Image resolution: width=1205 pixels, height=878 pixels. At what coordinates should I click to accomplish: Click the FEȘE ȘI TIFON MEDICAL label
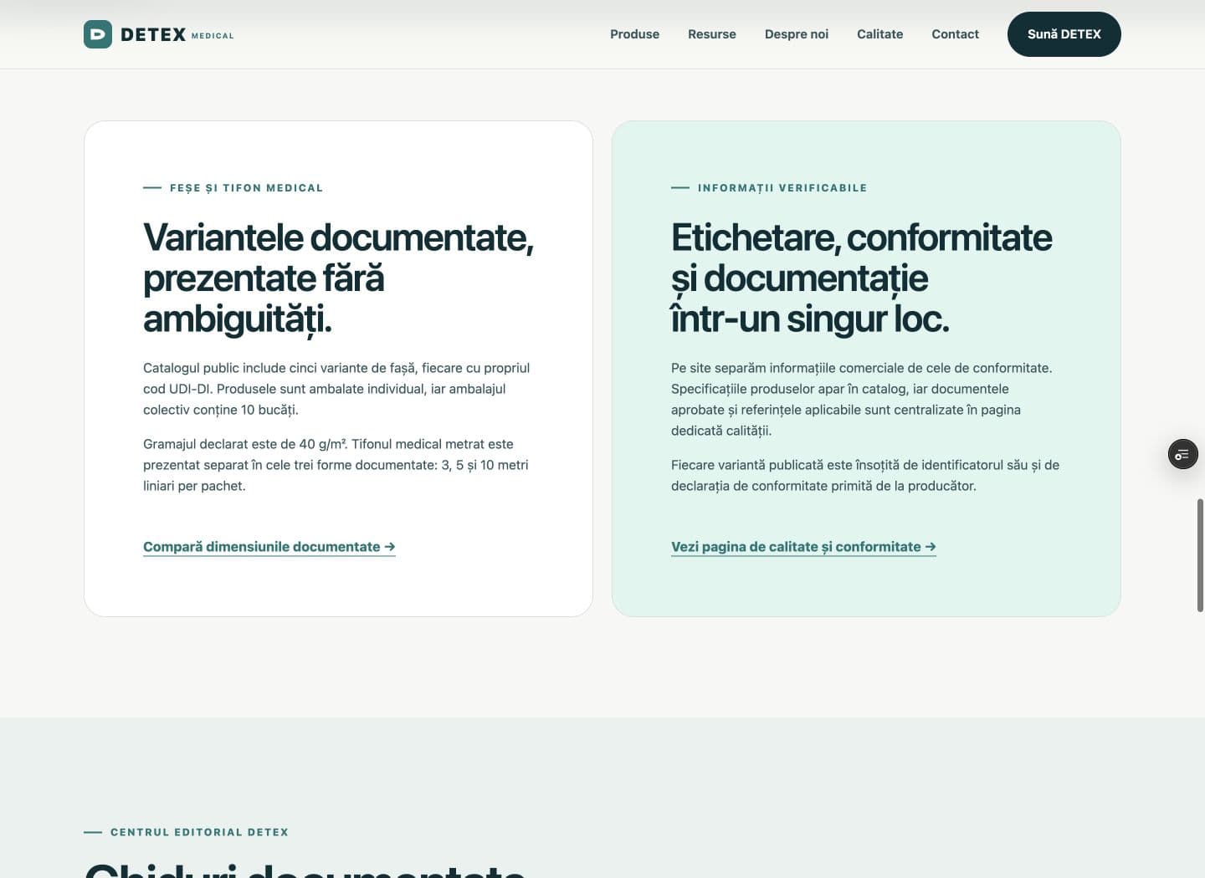tap(246, 188)
